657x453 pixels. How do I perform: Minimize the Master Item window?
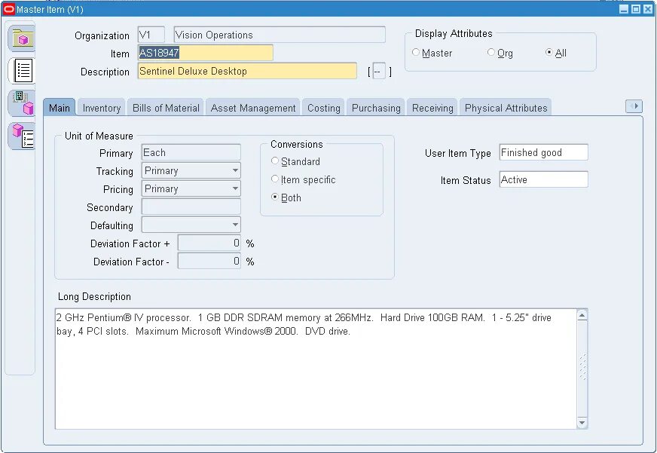(624, 9)
